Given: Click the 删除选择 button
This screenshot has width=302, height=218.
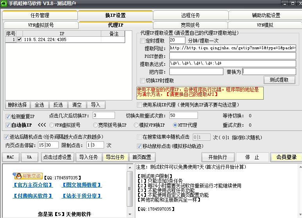Looking at the screenshot, I should pos(17,105).
